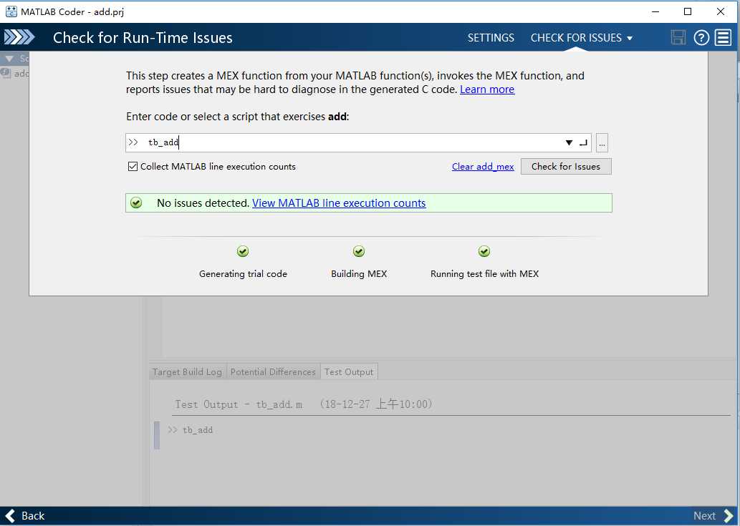Click the MATLAB Coder app icon in title bar
The width and height of the screenshot is (740, 526).
click(11, 11)
